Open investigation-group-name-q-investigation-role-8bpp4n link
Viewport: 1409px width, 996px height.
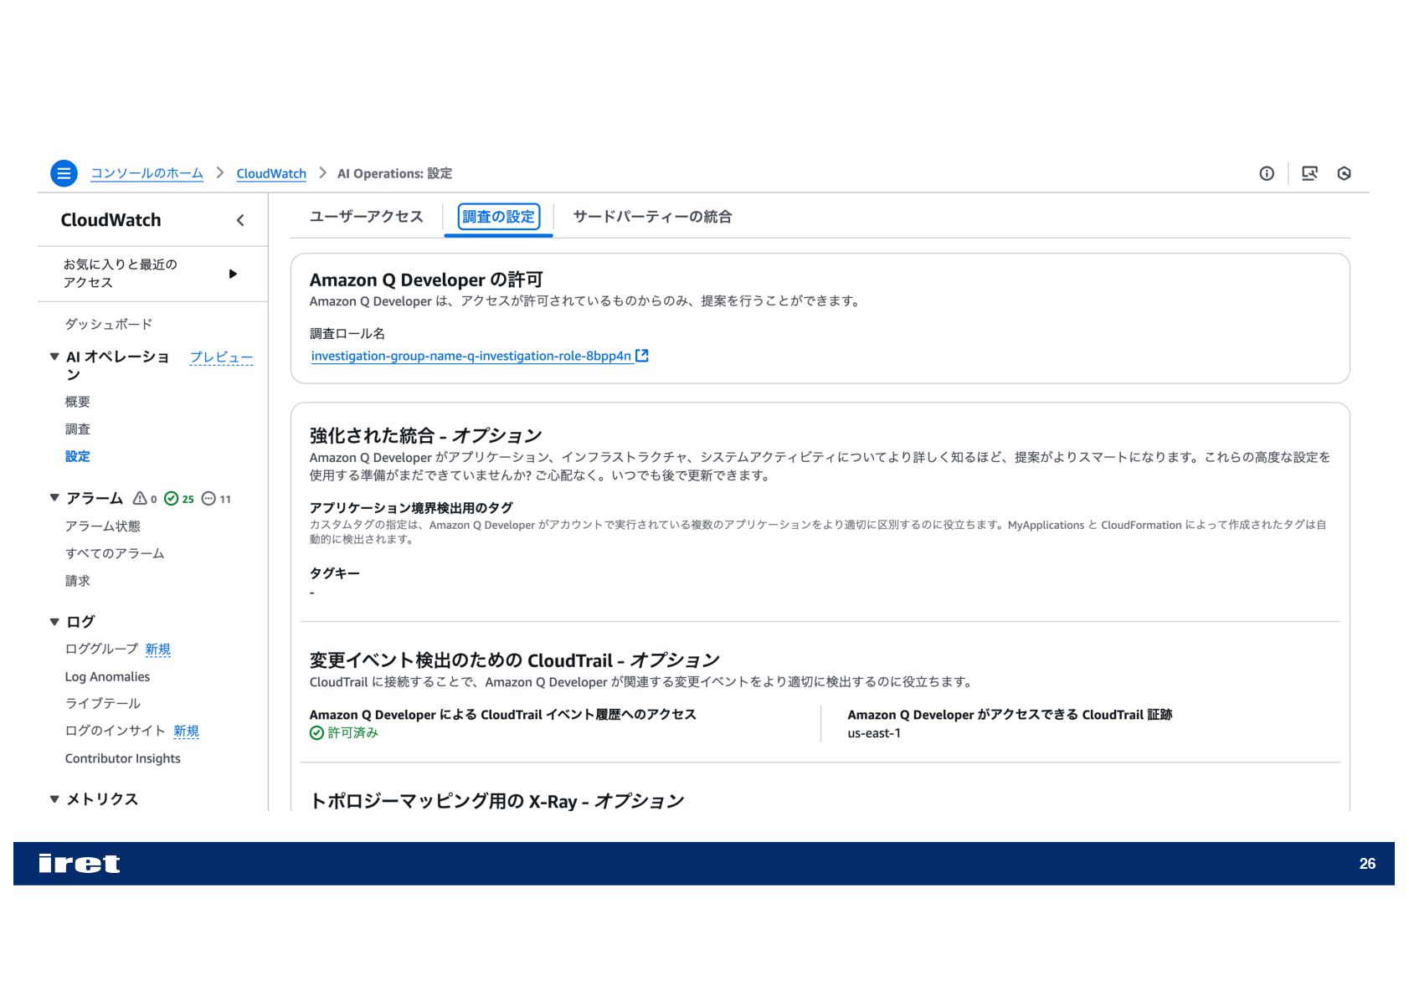click(x=471, y=356)
